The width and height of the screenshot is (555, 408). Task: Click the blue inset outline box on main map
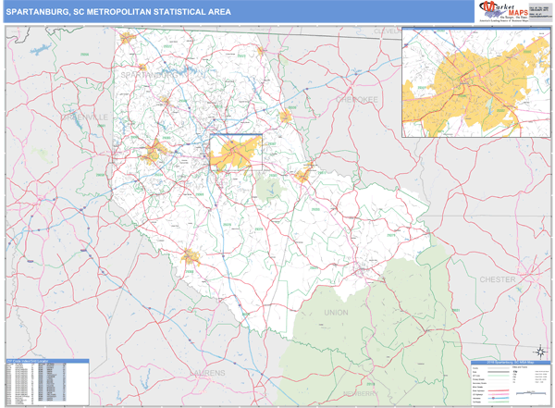[236, 153]
